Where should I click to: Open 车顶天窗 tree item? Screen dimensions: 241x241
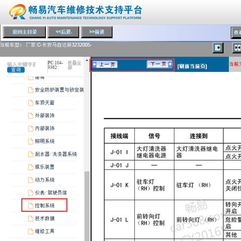point(45,103)
